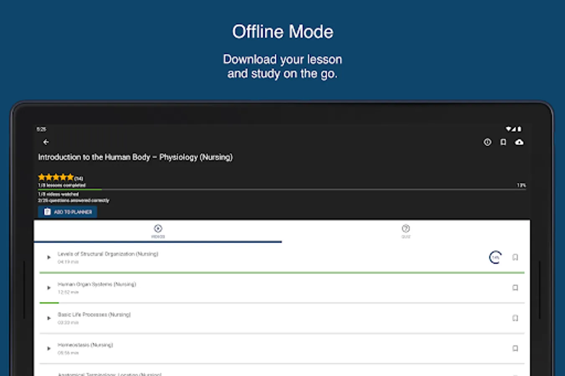565x376 pixels.
Task: Bookmark the Levels of Structural Organization video
Action: point(515,257)
